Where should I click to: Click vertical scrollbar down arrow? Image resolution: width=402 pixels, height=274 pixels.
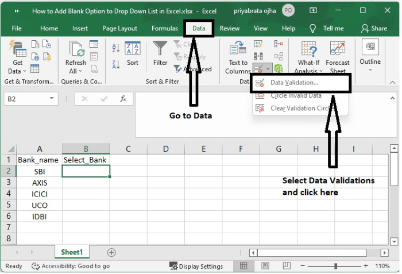(x=394, y=241)
